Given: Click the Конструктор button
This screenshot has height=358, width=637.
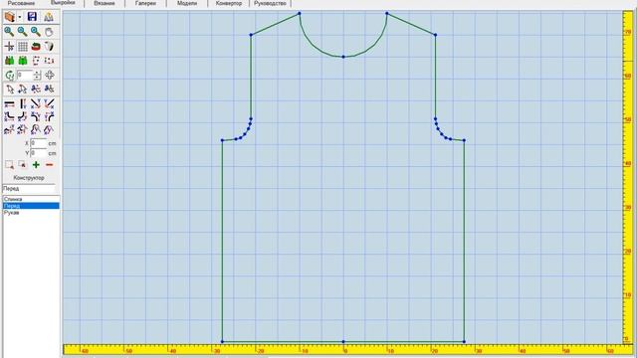Looking at the screenshot, I should (29, 178).
